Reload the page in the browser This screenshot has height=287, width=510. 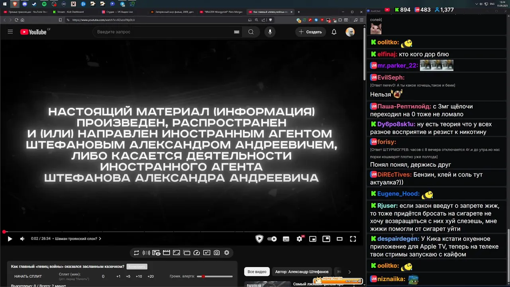click(16, 20)
